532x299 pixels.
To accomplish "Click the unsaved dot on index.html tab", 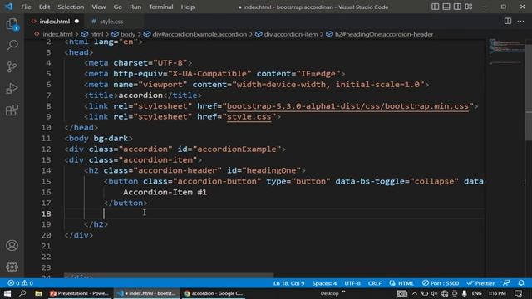I will (76, 21).
